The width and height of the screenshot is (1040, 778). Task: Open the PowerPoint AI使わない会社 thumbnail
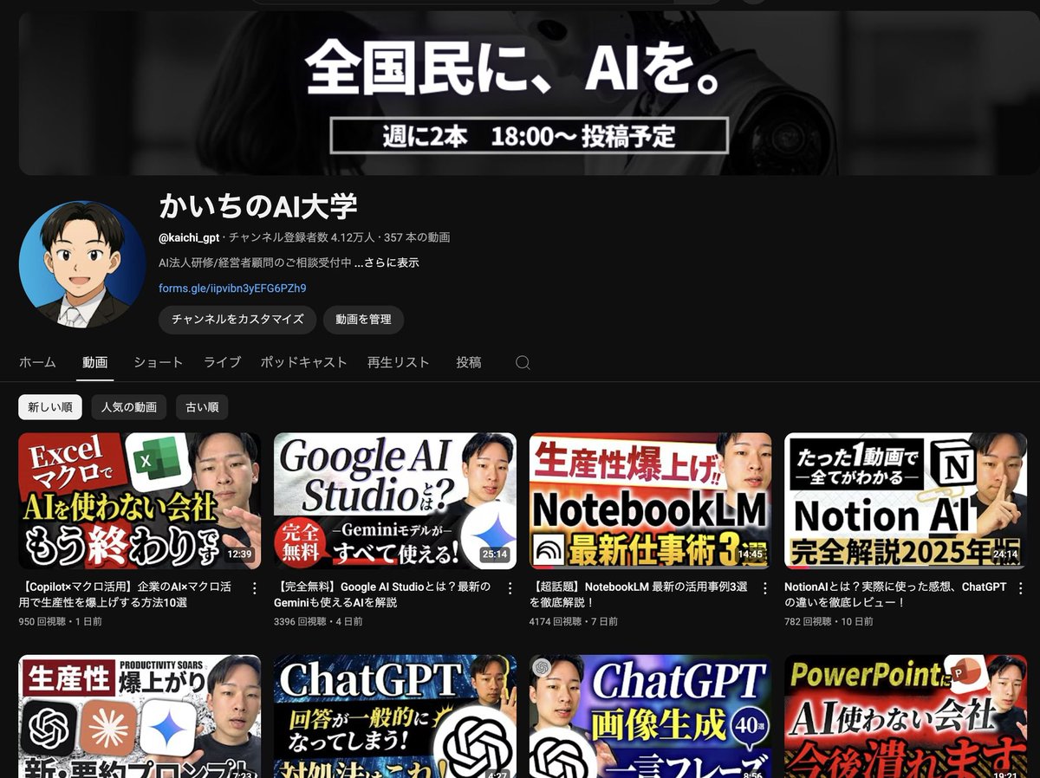coord(906,716)
